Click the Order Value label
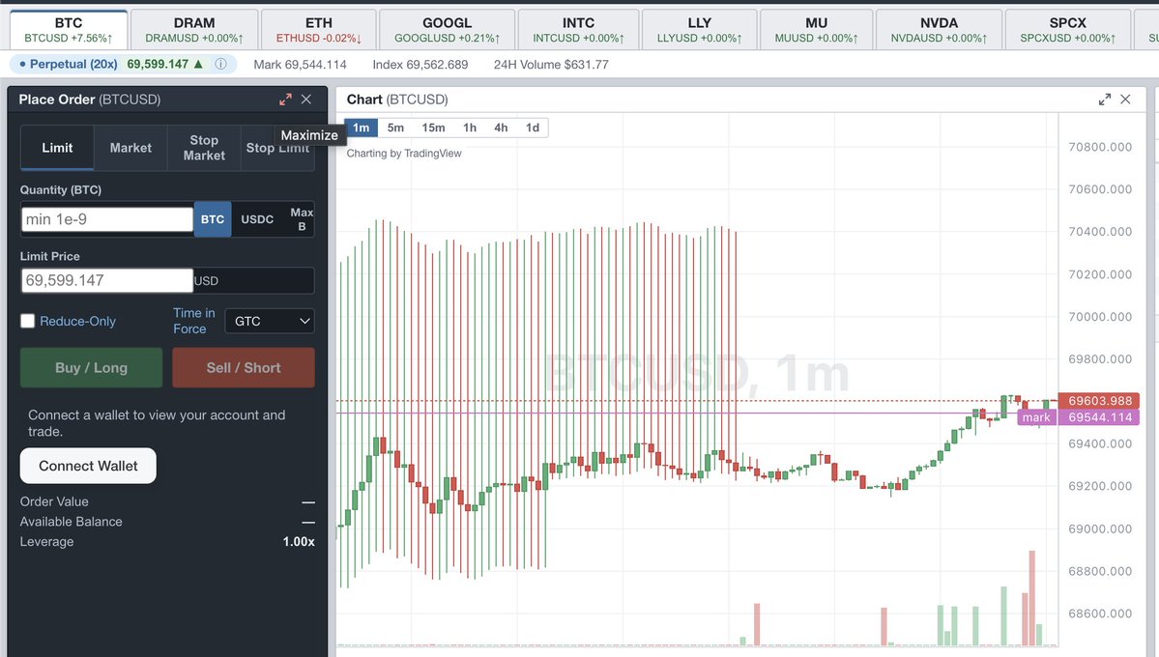The height and width of the screenshot is (657, 1159). tap(54, 501)
